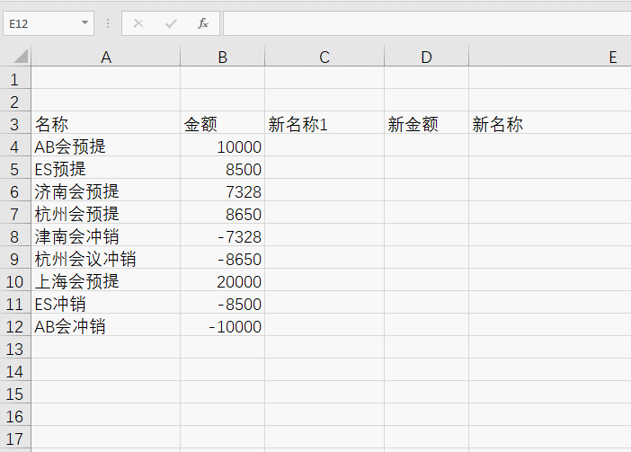Select column E header
The width and height of the screenshot is (631, 452).
click(550, 58)
